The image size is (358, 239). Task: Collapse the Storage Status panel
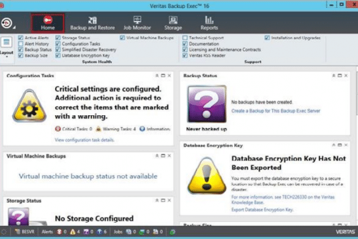click(157, 200)
